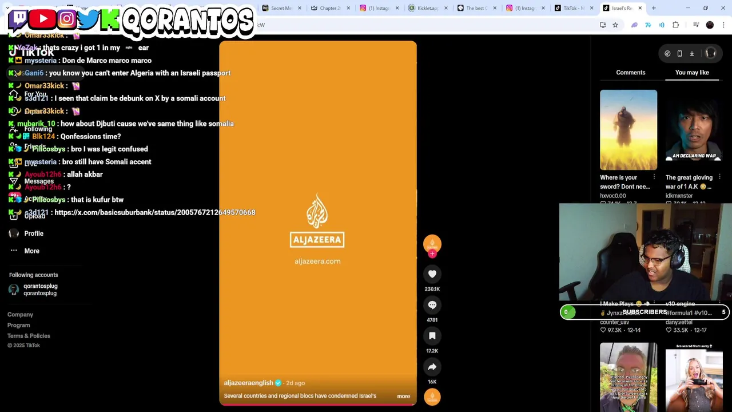Close the Chapter 2 browser tab

click(x=348, y=8)
